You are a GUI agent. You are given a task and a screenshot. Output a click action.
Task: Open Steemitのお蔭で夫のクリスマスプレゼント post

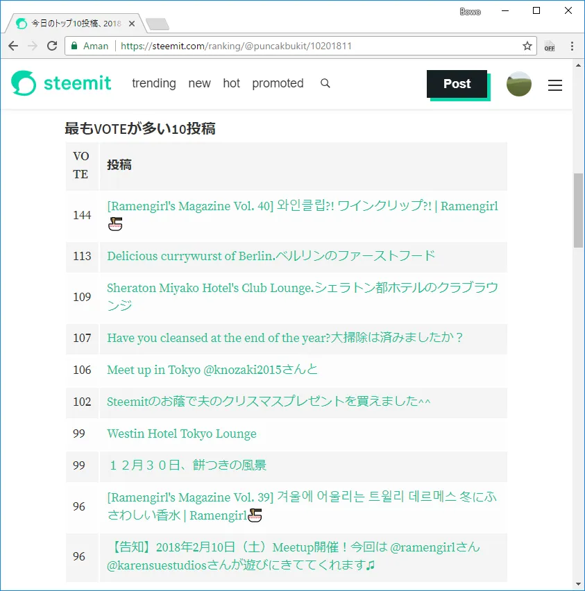(269, 402)
